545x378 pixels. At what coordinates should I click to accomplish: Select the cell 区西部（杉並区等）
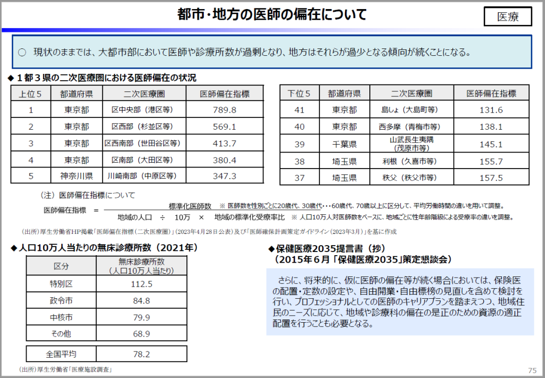click(x=144, y=127)
